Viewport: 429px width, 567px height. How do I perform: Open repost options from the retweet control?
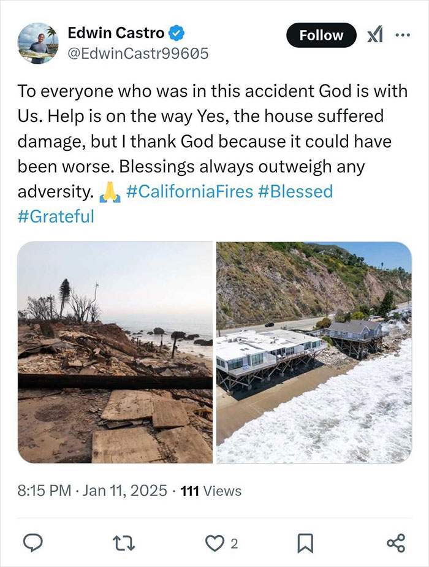[124, 543]
